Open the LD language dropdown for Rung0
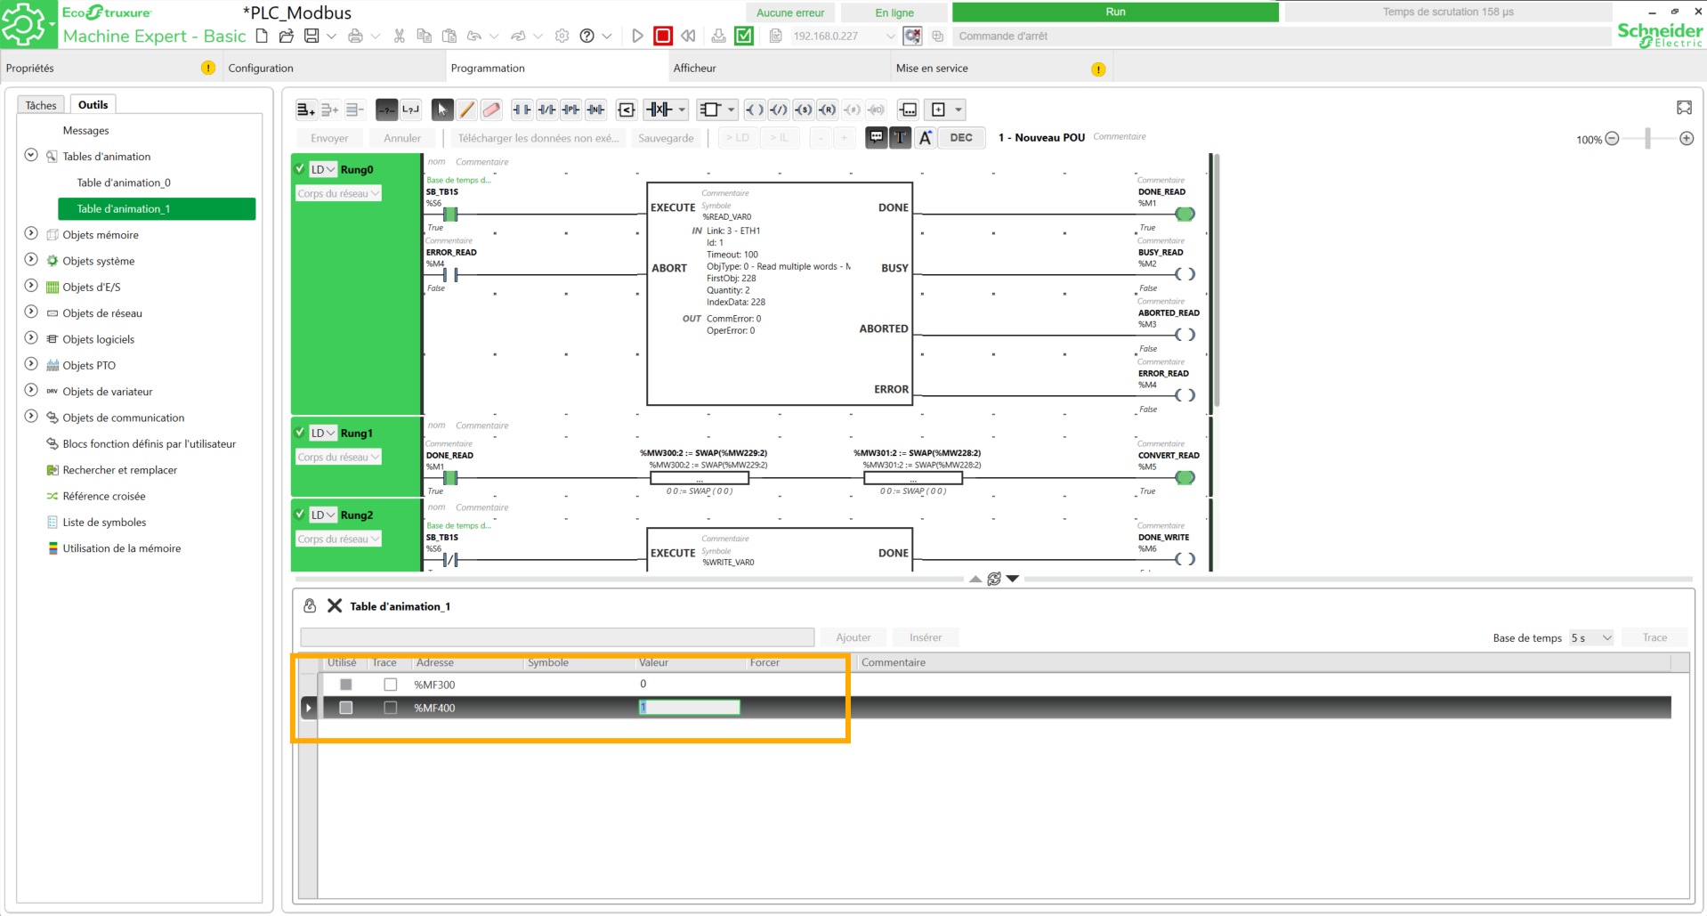The image size is (1707, 916). pyautogui.click(x=323, y=169)
